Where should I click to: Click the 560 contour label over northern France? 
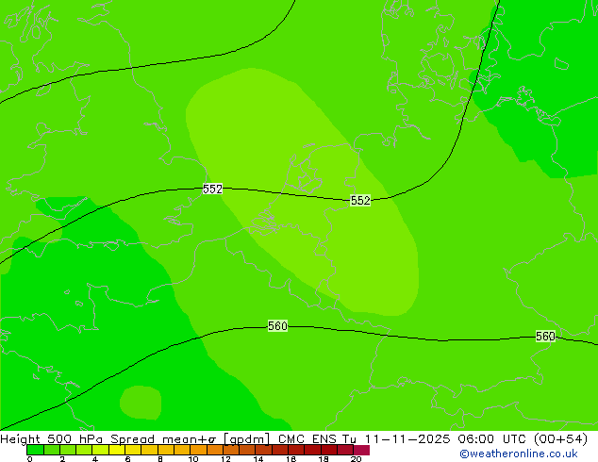277,326
